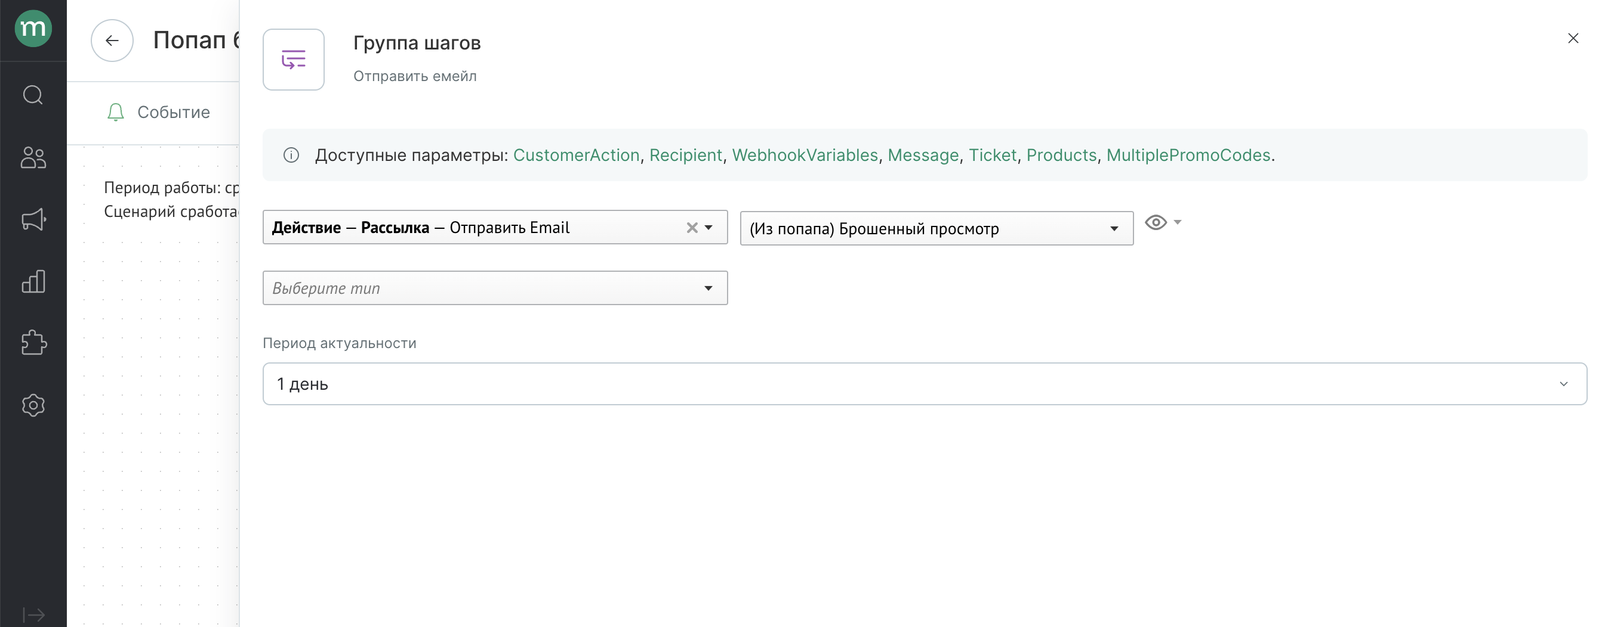Click the Отправить емейл subtitle
This screenshot has width=1608, height=627.
(415, 76)
